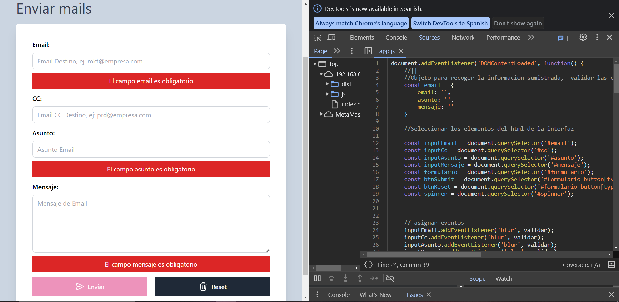The image size is (619, 302).
Task: Switch to the Watch tab in Scope panel
Action: point(504,278)
